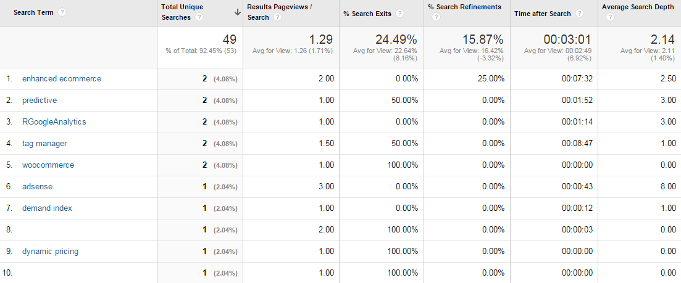681x283 pixels.
Task: Click Time after Search help icon
Action: (x=579, y=14)
